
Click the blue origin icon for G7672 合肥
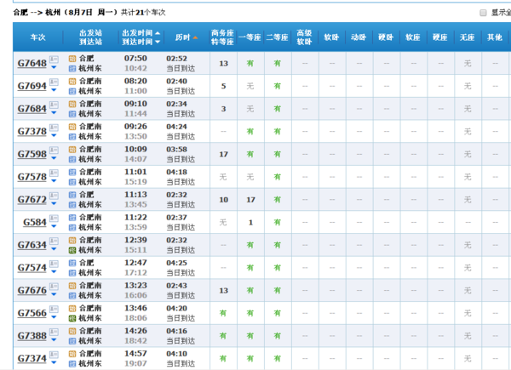coord(72,195)
